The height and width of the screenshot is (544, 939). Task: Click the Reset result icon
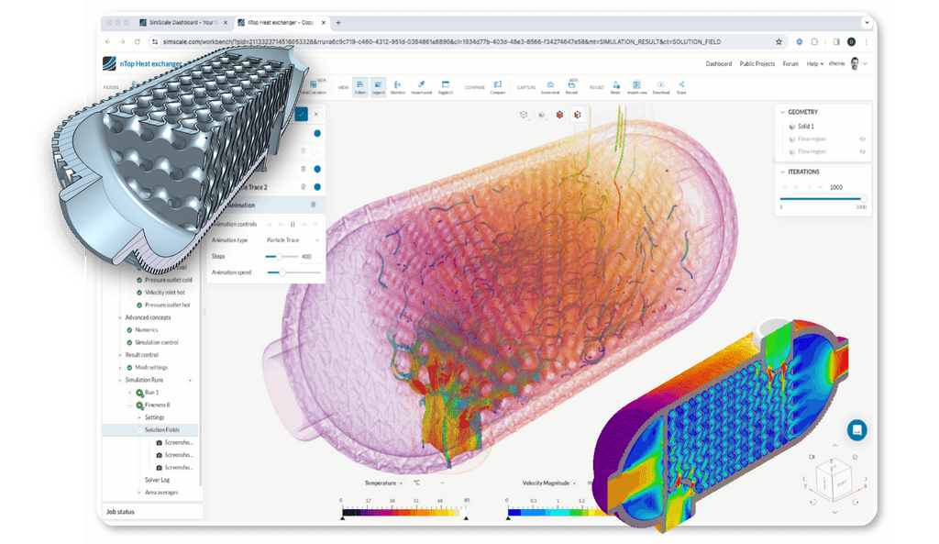click(615, 86)
